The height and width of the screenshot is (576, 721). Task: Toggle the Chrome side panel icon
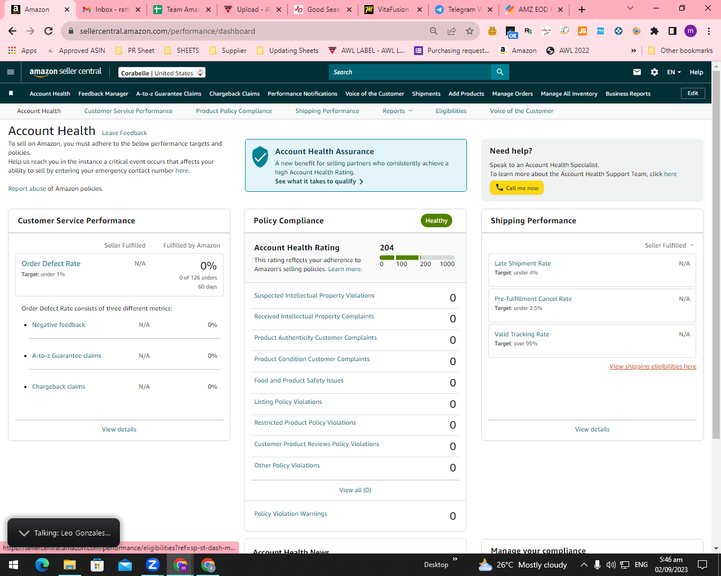673,31
